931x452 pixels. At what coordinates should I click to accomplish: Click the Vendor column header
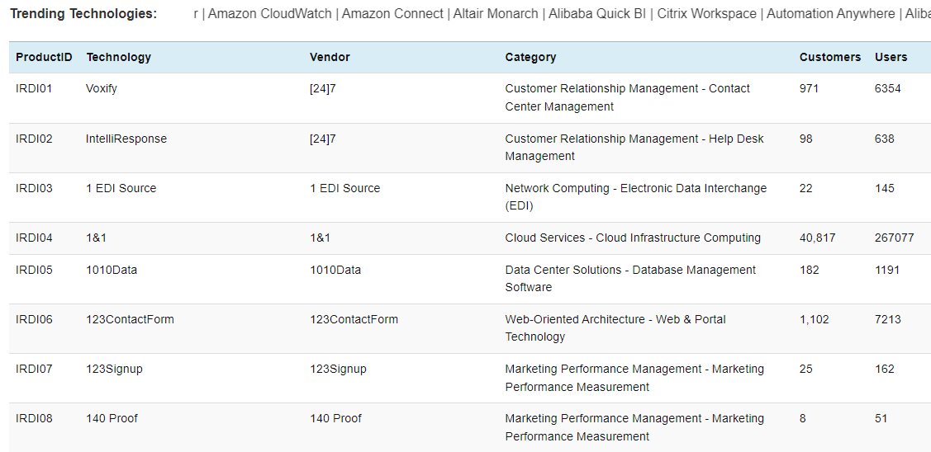coord(330,58)
